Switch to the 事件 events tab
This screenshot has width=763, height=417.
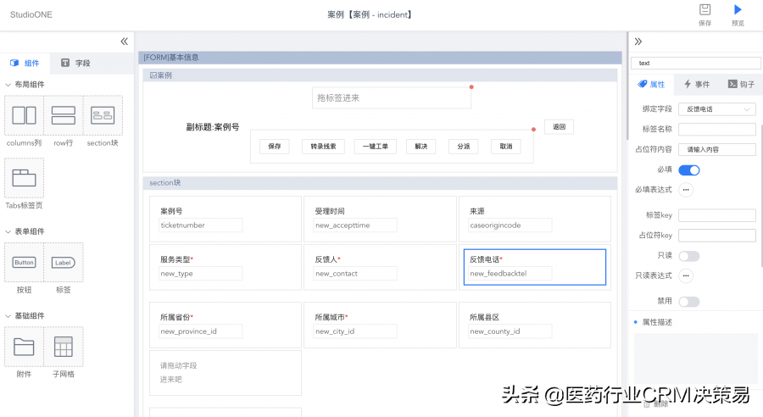click(697, 84)
